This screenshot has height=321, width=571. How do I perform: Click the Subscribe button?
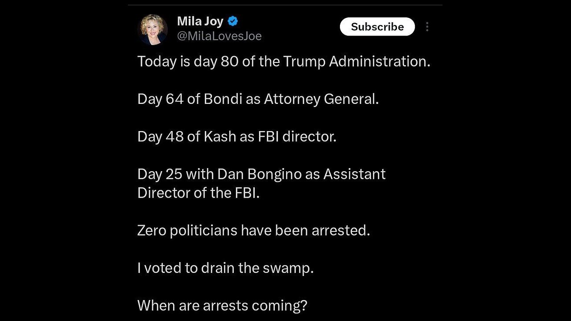tap(377, 27)
